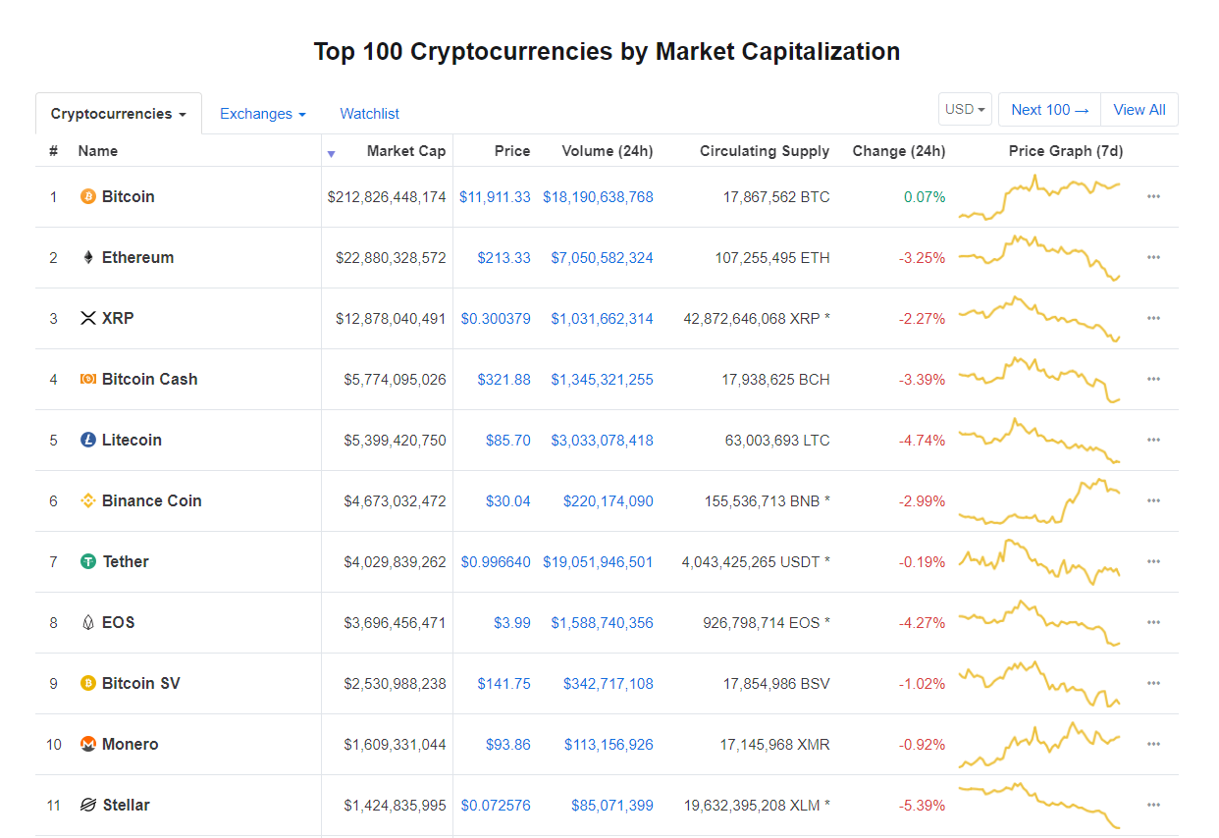Click the XRP logo icon

(87, 318)
